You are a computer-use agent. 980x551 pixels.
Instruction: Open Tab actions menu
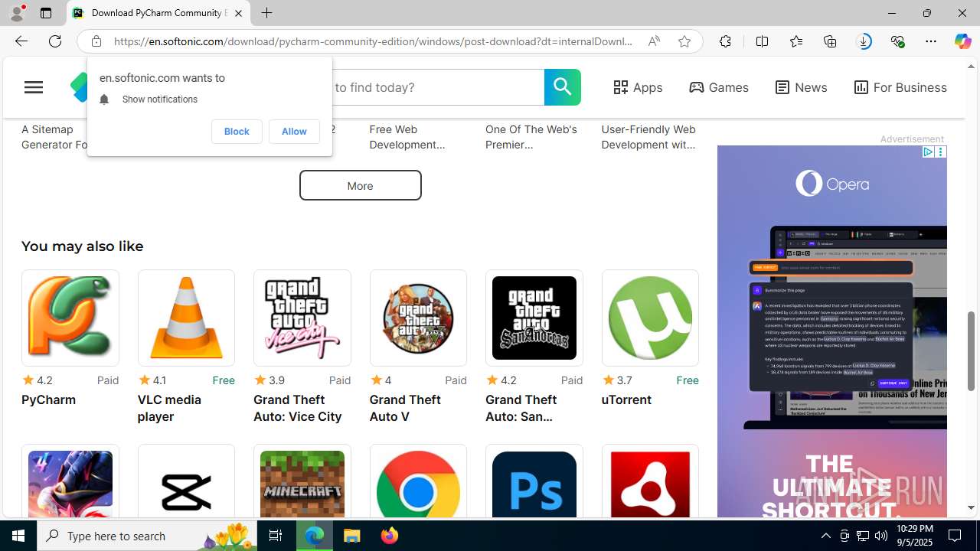tap(45, 13)
